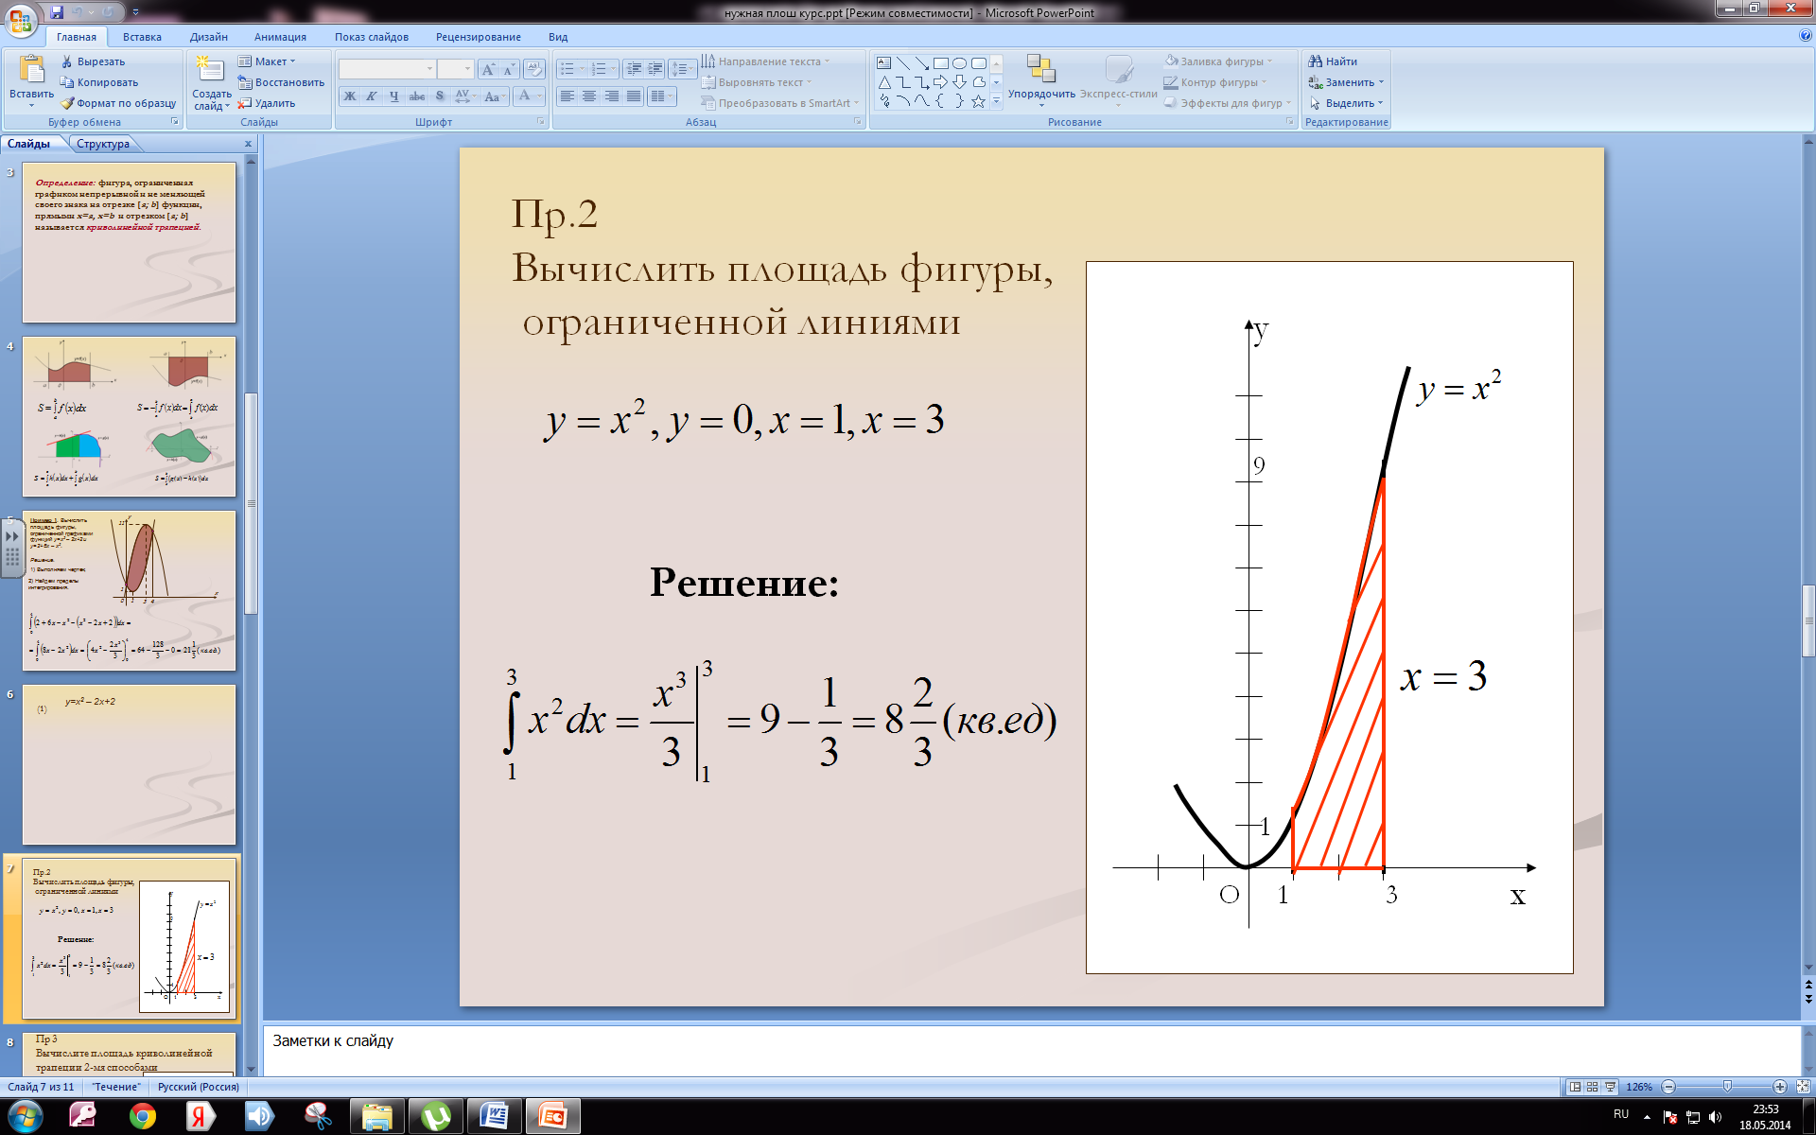Open the Рецензирование ribbon tab
Screen dimensions: 1816x1135
click(479, 37)
